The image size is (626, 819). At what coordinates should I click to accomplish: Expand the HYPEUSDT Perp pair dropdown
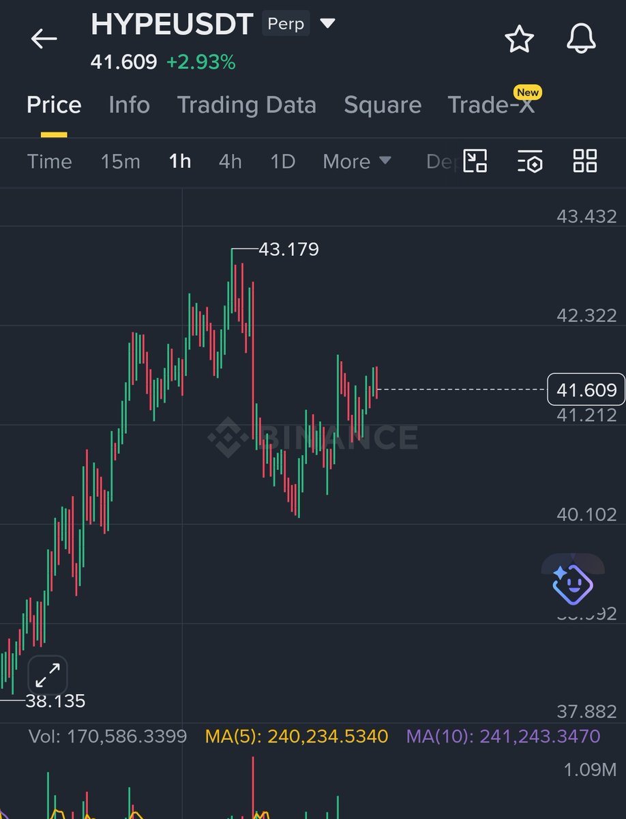coord(328,24)
